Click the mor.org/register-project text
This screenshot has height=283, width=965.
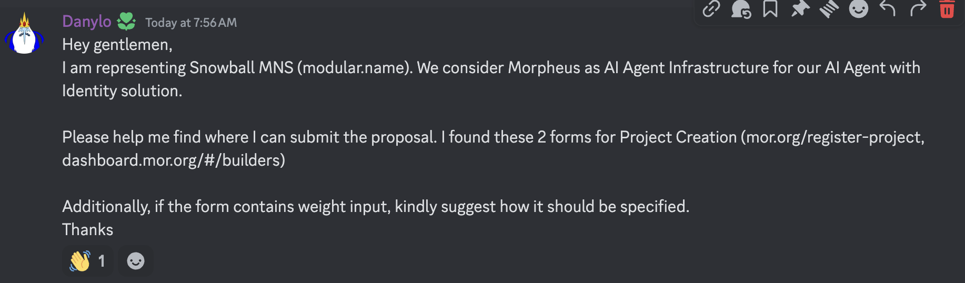click(833, 137)
